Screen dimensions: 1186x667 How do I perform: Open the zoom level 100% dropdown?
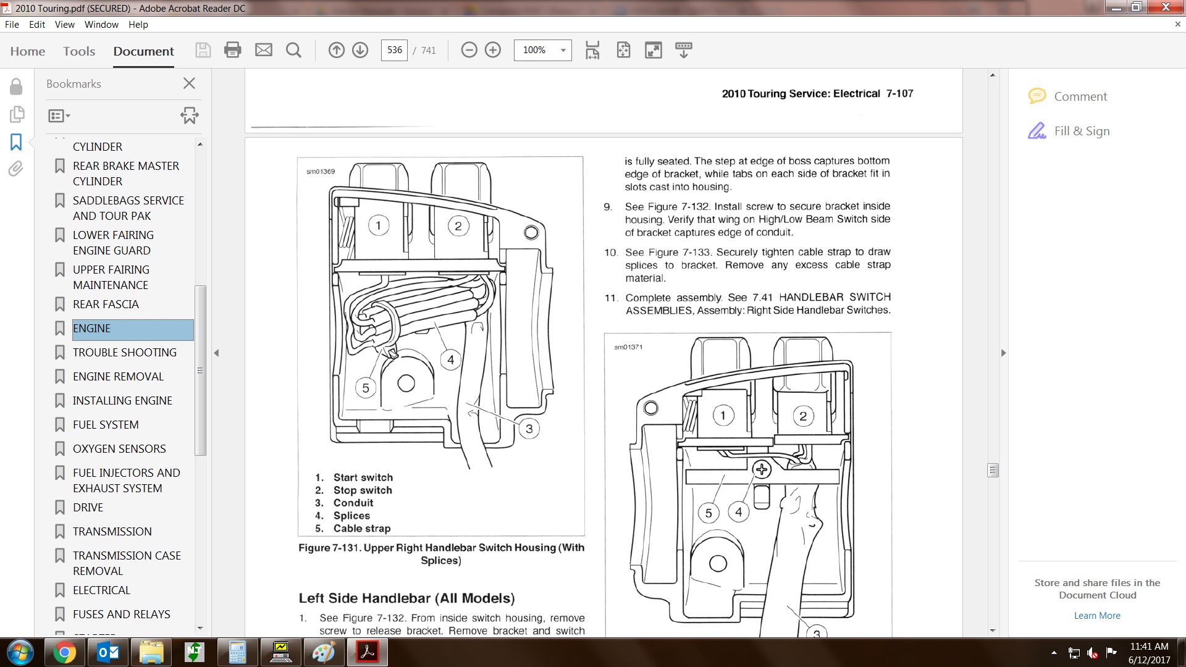[x=563, y=50]
